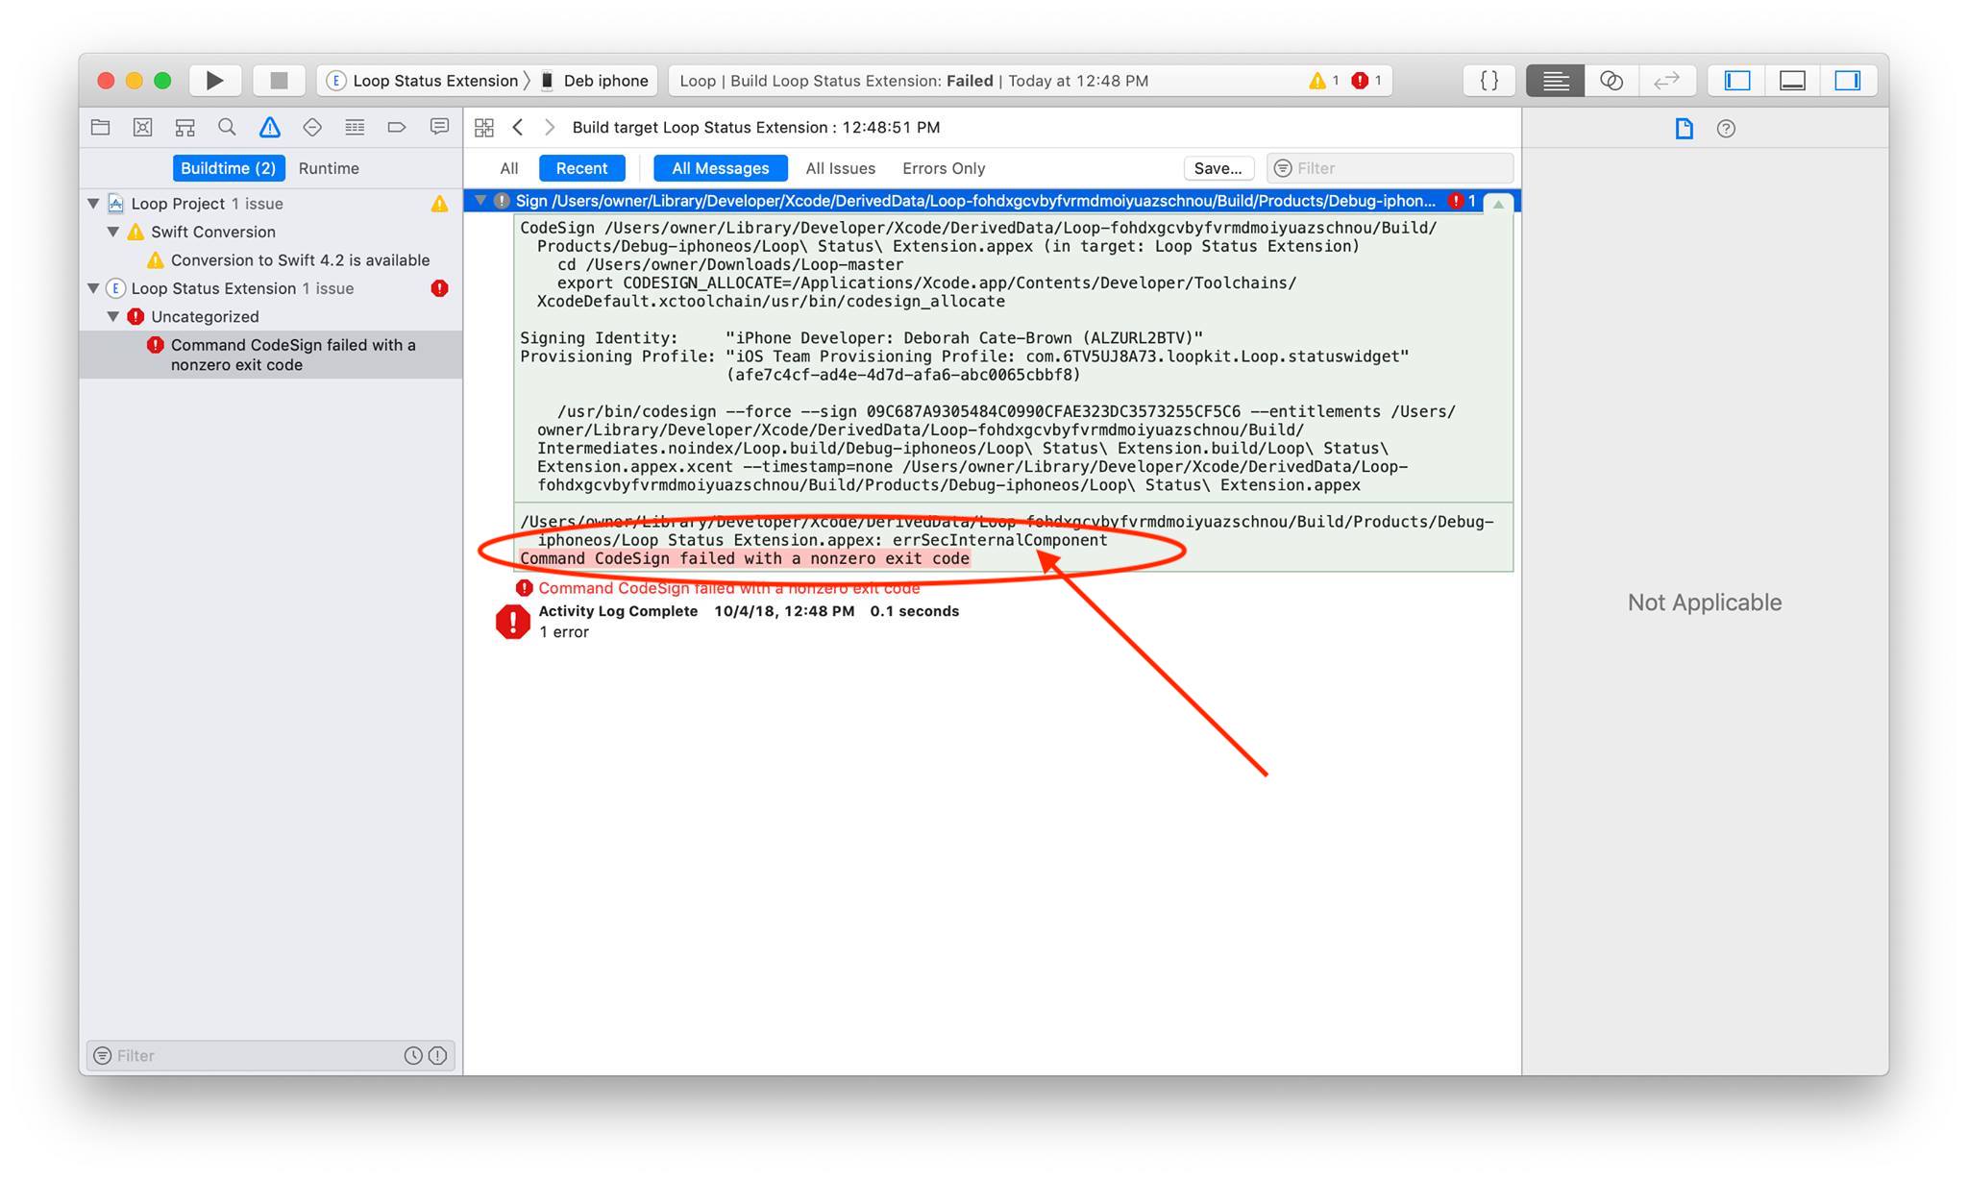The height and width of the screenshot is (1180, 1968).
Task: Show All Issues in build log
Action: coord(840,168)
